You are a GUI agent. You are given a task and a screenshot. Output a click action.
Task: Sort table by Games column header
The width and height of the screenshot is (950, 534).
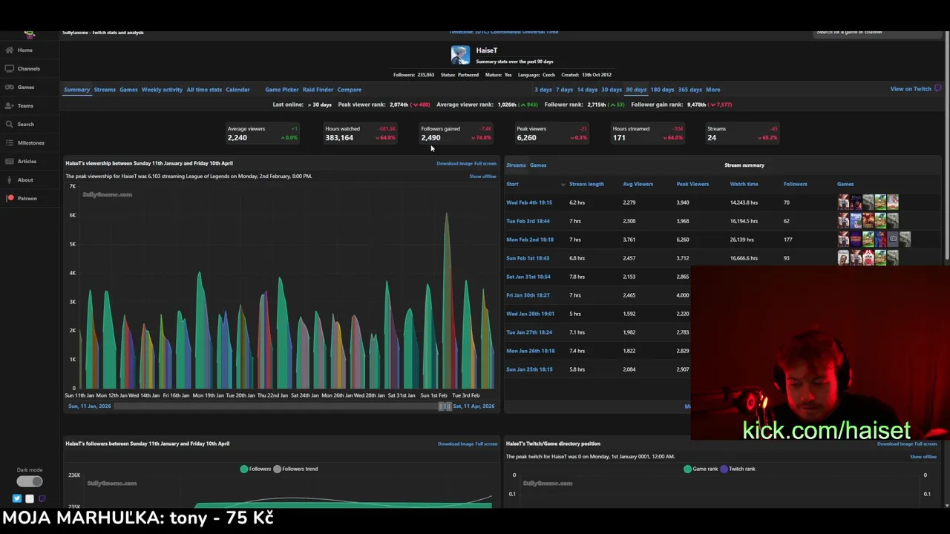pyautogui.click(x=845, y=184)
